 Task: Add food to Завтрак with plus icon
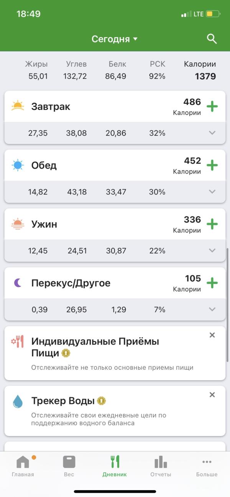[212, 106]
